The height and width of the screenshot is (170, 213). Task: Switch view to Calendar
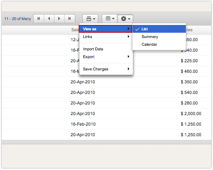coord(149,44)
